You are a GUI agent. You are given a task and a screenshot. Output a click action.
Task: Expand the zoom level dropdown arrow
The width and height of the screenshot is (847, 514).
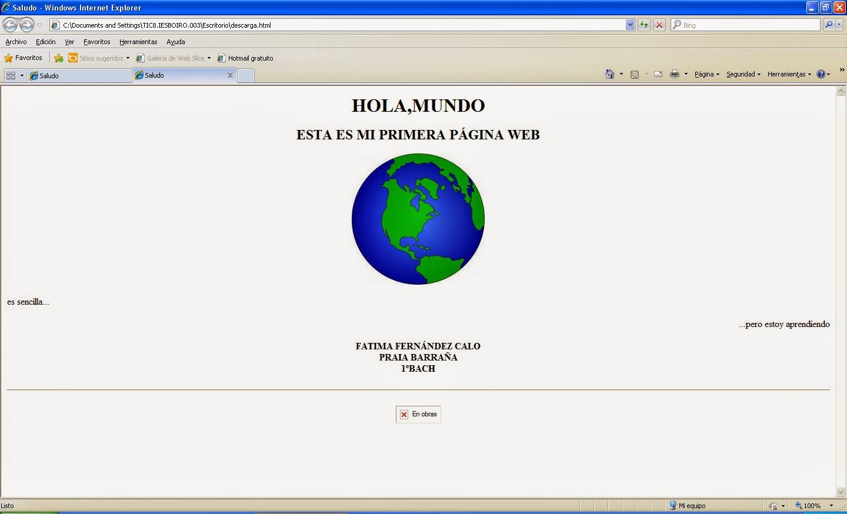[831, 506]
